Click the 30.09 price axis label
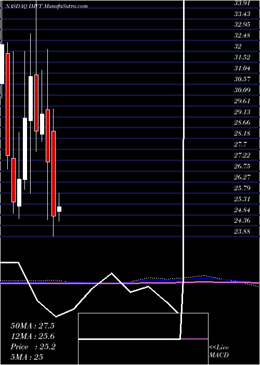This screenshot has height=365, width=260. pyautogui.click(x=242, y=90)
